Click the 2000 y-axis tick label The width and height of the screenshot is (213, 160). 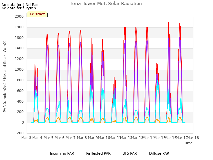click(x=19, y=16)
